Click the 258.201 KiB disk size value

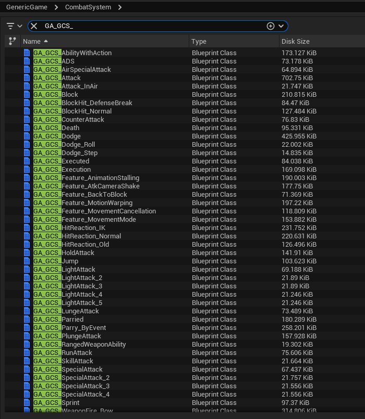coord(299,327)
